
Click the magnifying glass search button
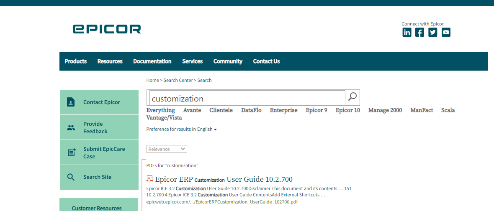pos(352,97)
